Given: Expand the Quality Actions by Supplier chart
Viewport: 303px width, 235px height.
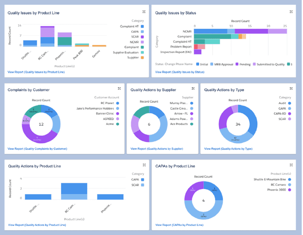Looking at the screenshot, I should coord(193,88).
